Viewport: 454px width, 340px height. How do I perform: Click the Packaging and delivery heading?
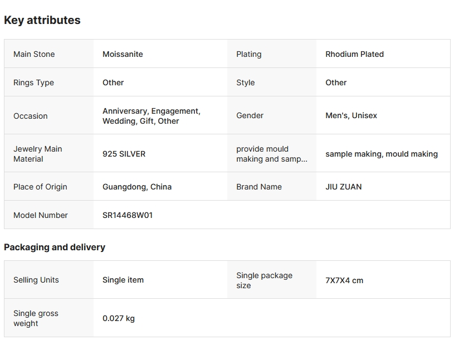55,247
